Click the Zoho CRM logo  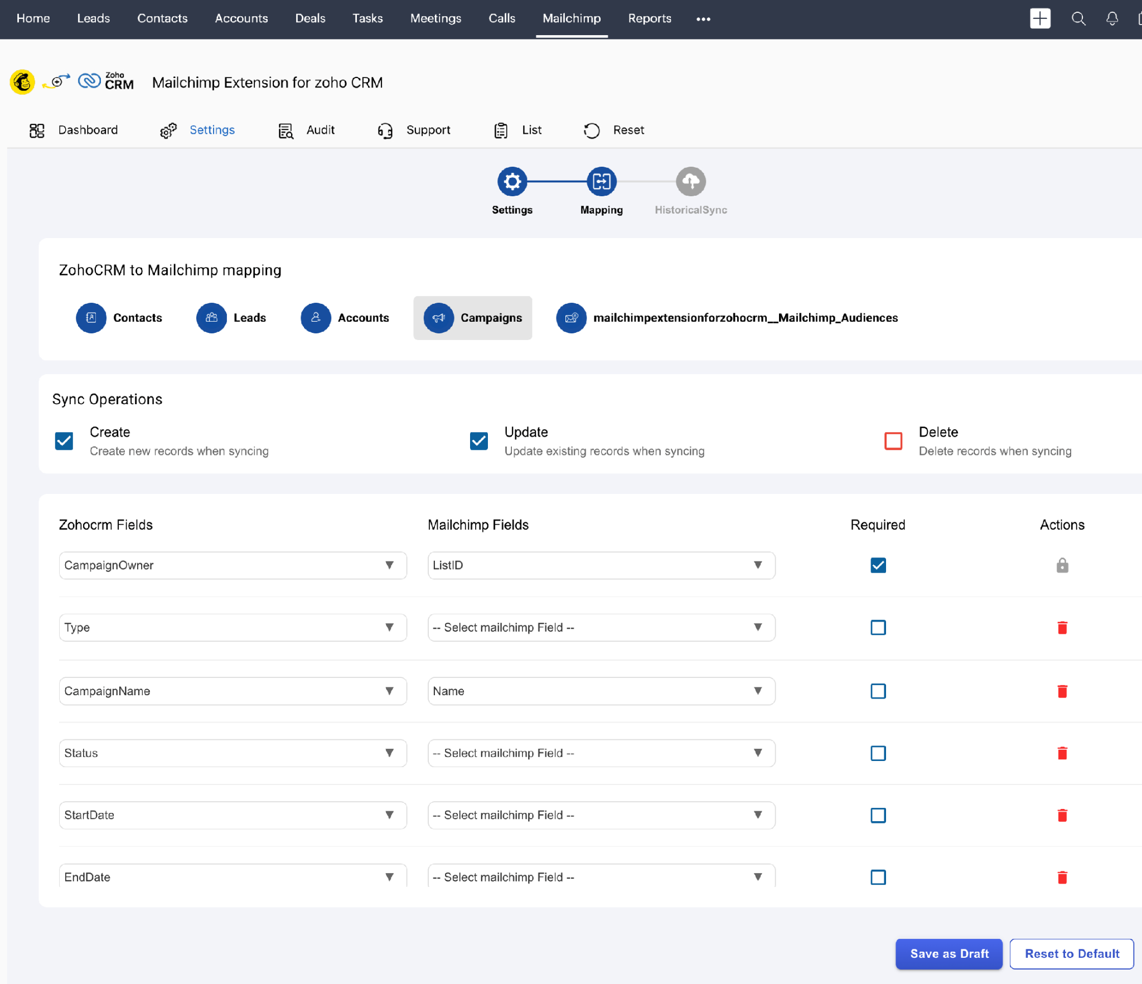click(106, 82)
